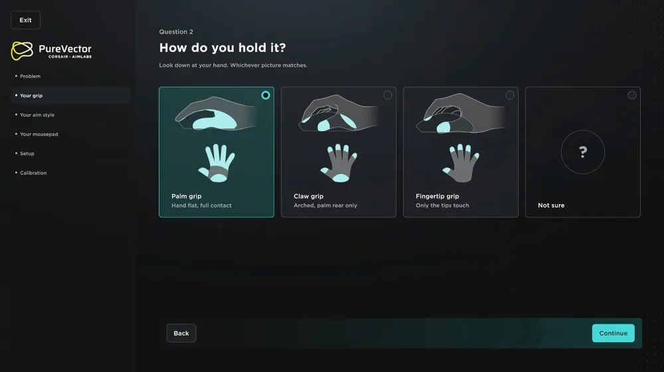Viewport: 664px width, 372px height.
Task: Click the Claw grip mouse side-view illustration
Action: [338, 113]
